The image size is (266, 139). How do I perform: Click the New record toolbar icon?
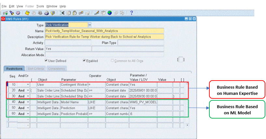click(5, 13)
